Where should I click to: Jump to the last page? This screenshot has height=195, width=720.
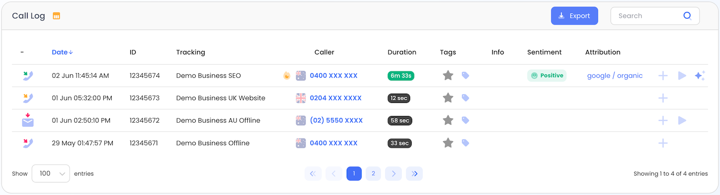click(414, 174)
